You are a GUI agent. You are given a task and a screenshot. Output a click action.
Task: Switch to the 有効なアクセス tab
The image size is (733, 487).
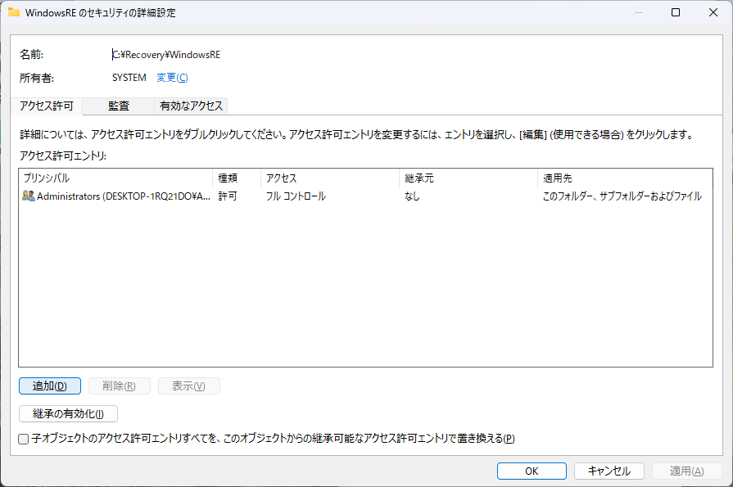(191, 106)
